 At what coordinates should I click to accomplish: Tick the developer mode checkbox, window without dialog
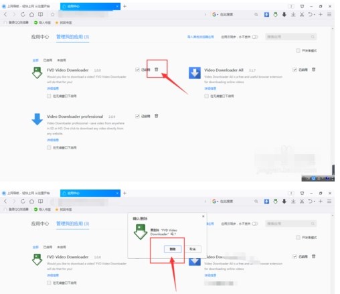(x=298, y=51)
